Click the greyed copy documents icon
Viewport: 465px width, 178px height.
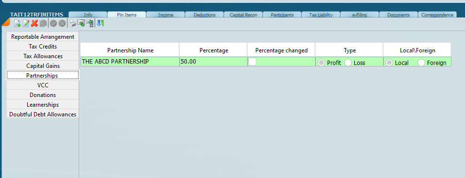43,23
